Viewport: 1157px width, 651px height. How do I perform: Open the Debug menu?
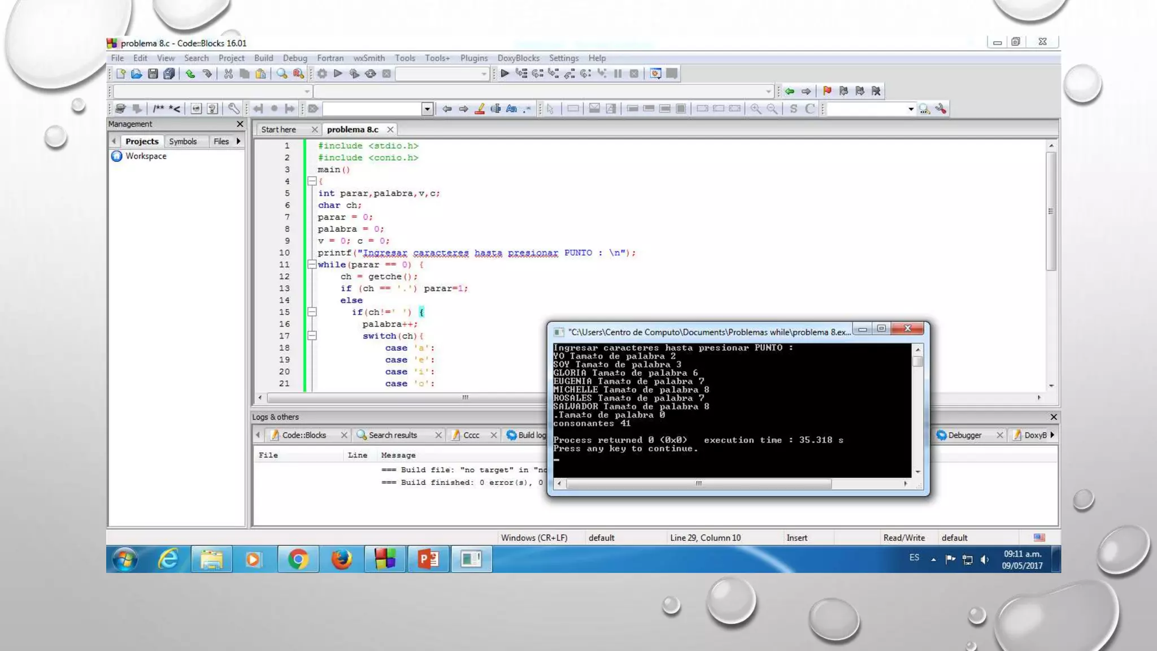pyautogui.click(x=295, y=58)
